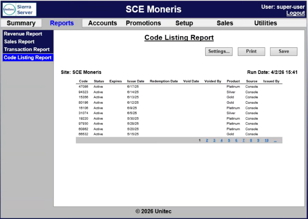The width and height of the screenshot is (308, 219).
Task: Open the Utilities tab
Action: click(x=266, y=23)
